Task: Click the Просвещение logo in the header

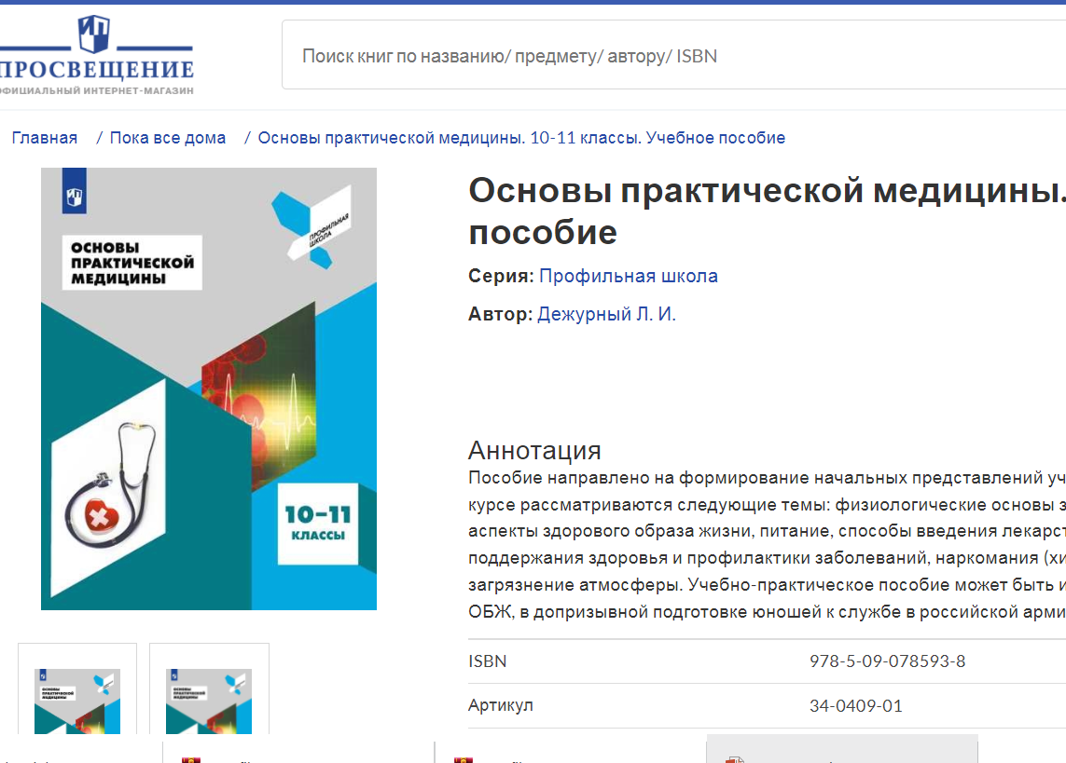Action: (x=96, y=56)
